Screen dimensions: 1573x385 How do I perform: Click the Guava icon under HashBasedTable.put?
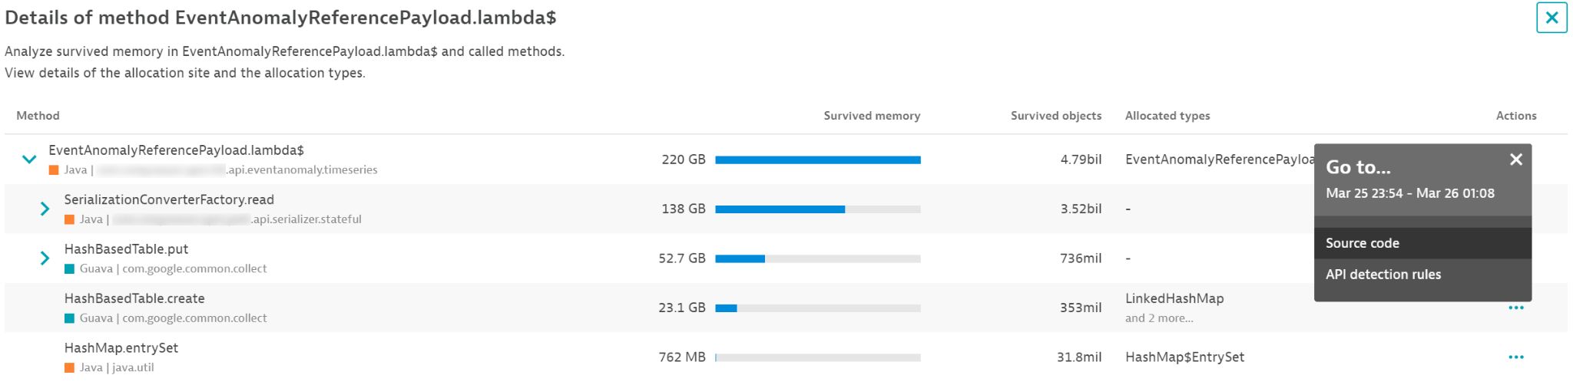coord(69,268)
